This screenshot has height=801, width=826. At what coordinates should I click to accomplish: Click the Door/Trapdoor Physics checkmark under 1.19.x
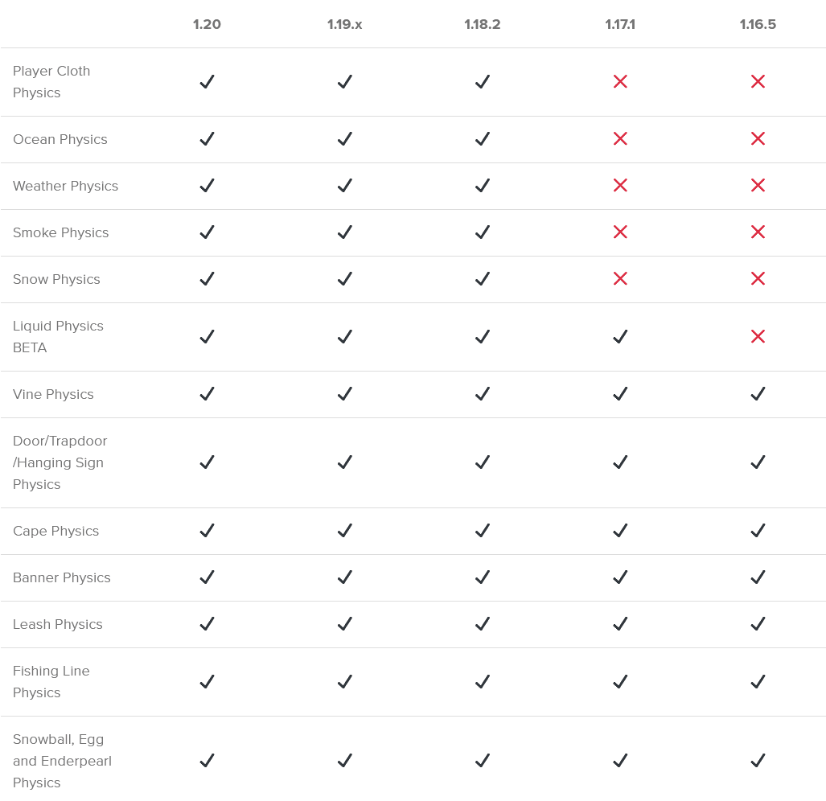(x=345, y=462)
